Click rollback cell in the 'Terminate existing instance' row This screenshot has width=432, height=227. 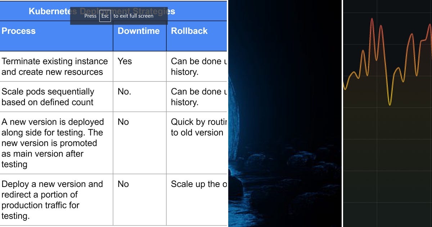[x=197, y=66]
